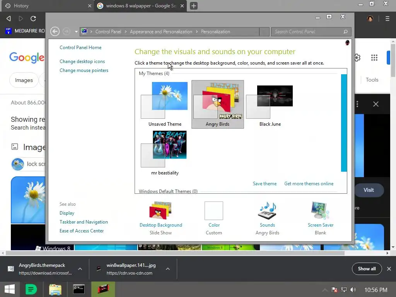Open Command Prompt from taskbar
The height and width of the screenshot is (297, 396).
click(x=79, y=289)
